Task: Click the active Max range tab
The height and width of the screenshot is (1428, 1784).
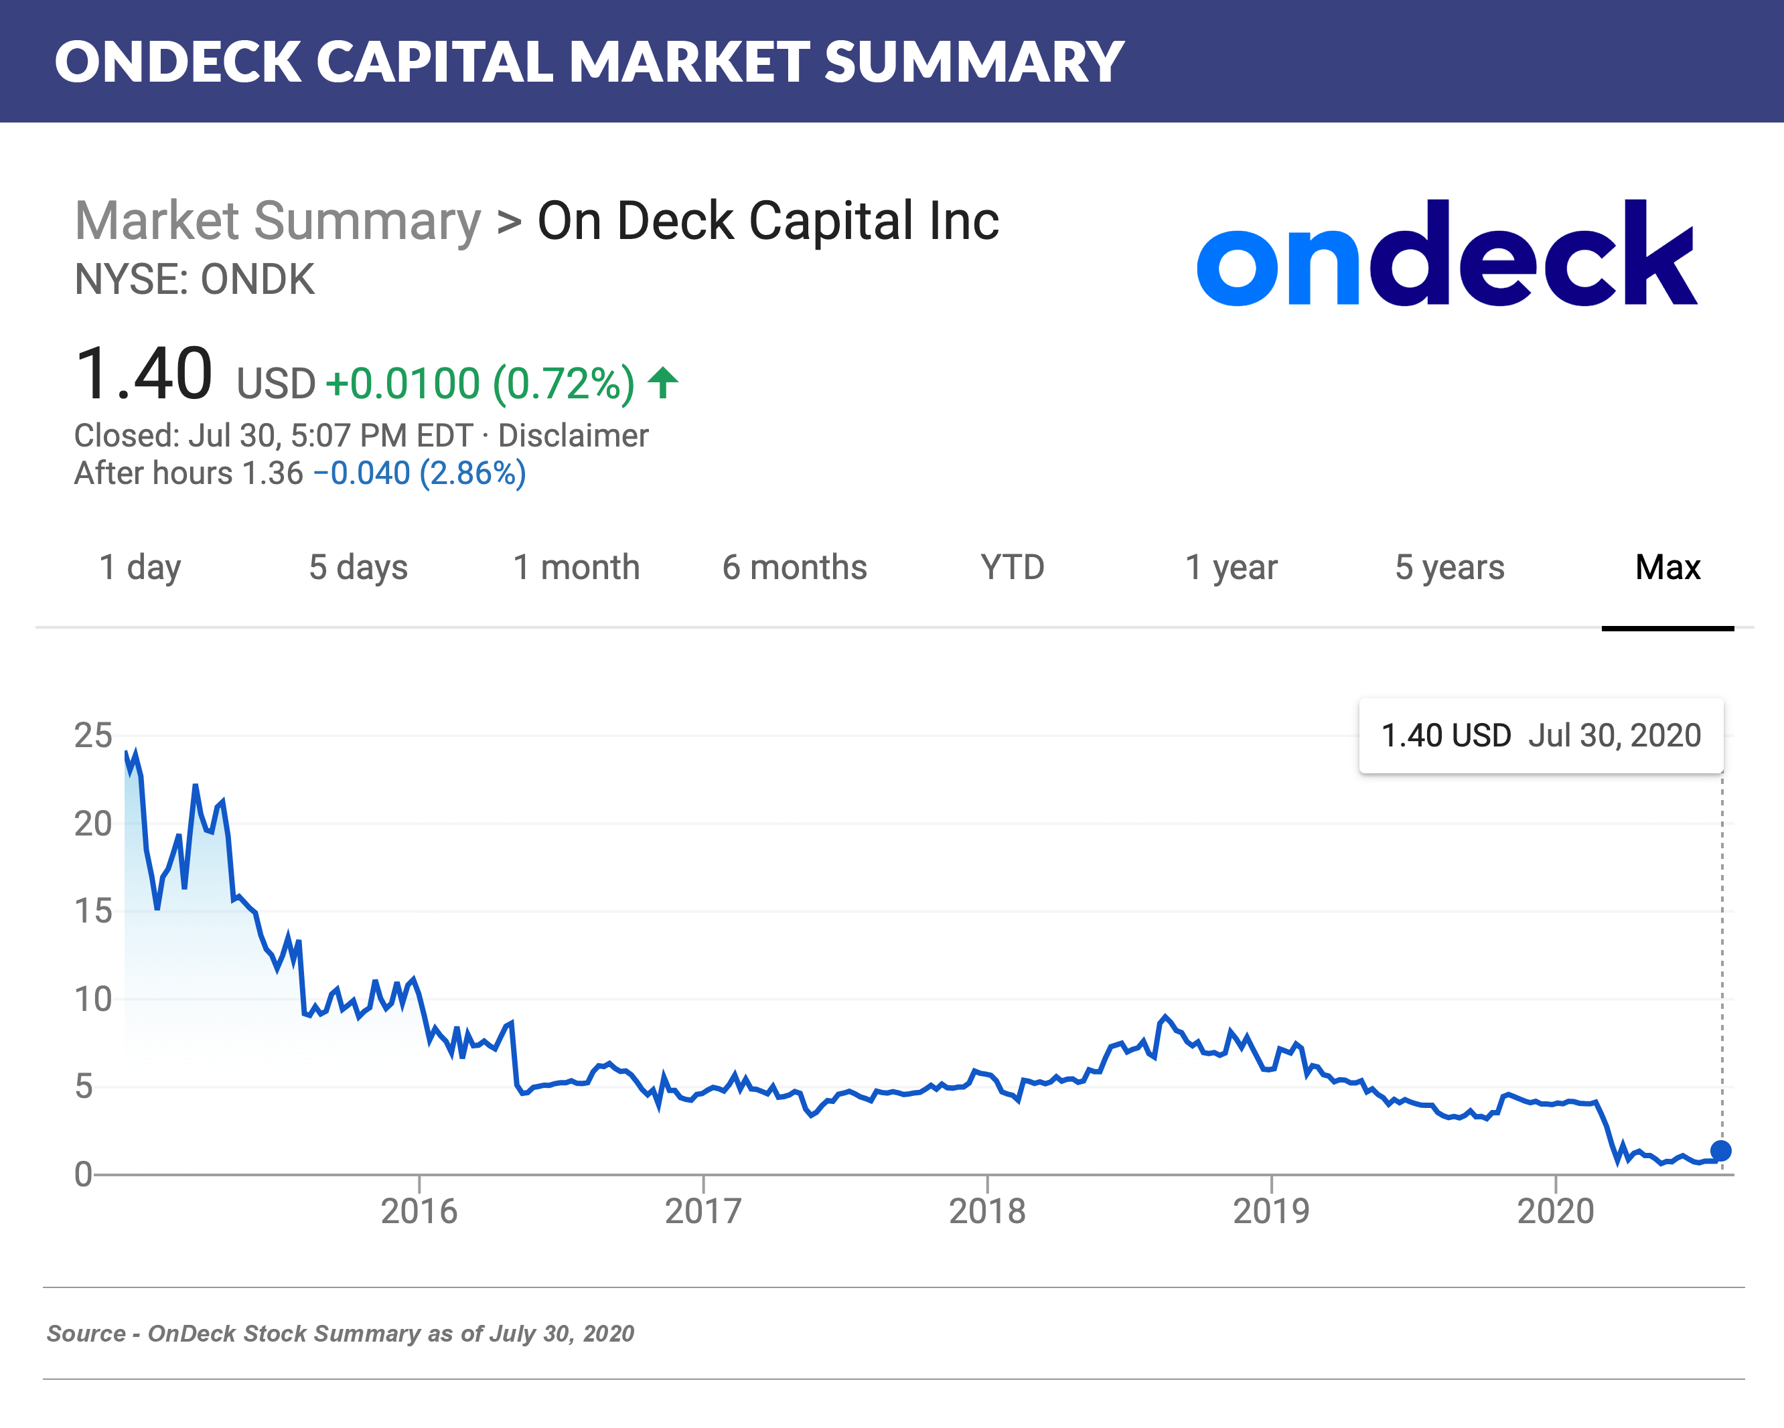Action: point(1667,568)
